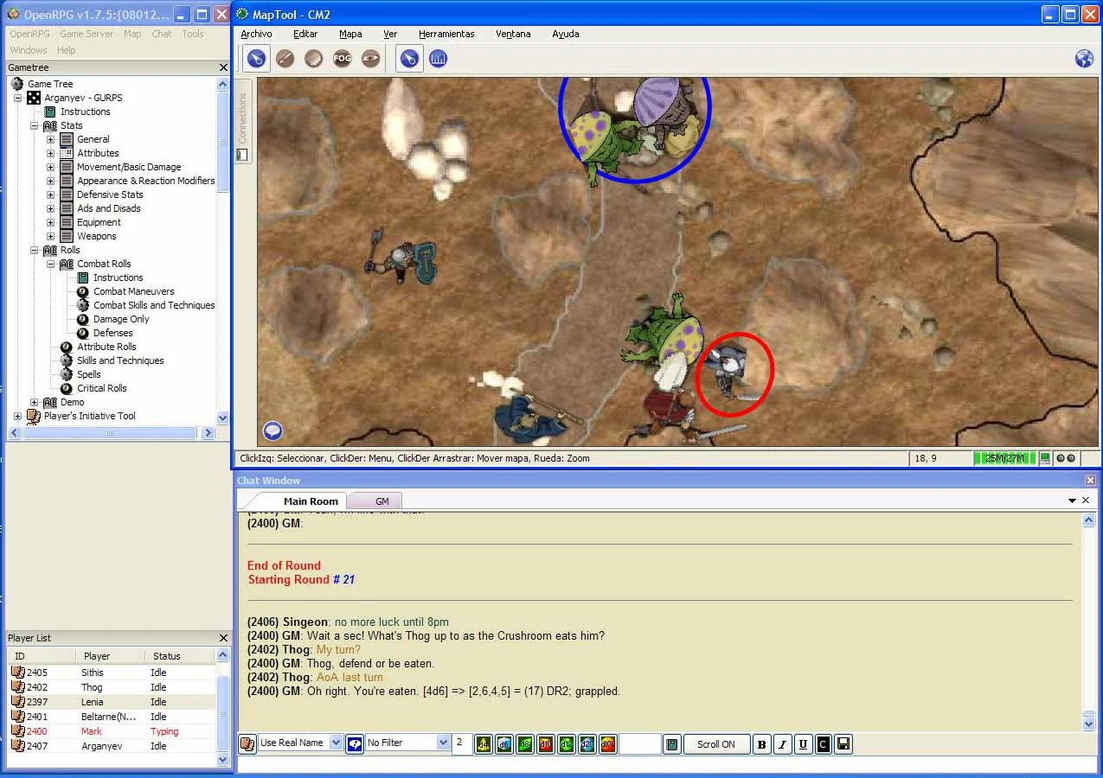Open the Herramientas menu
The height and width of the screenshot is (778, 1103).
tap(446, 34)
